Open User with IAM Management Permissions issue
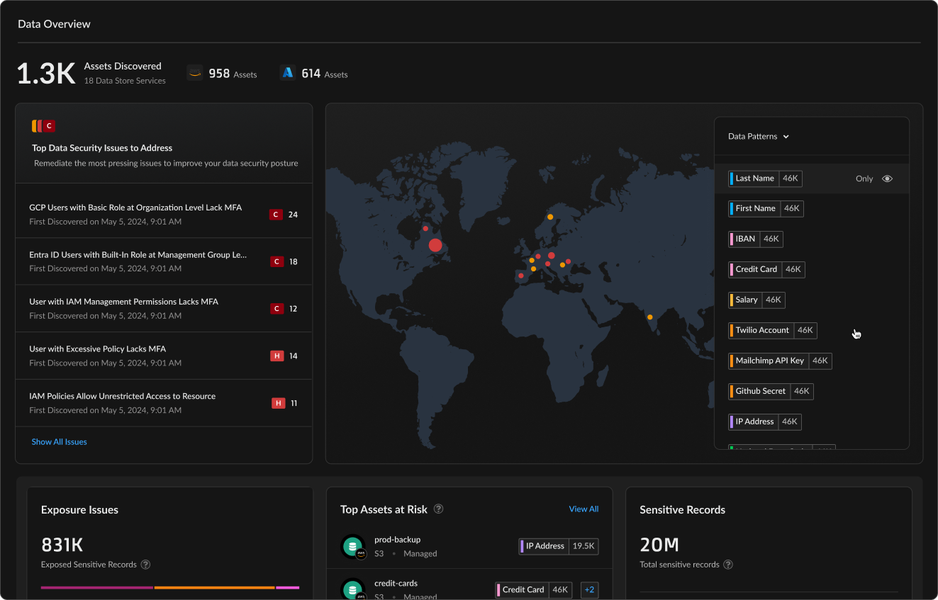The height and width of the screenshot is (600, 938). pyautogui.click(x=164, y=309)
